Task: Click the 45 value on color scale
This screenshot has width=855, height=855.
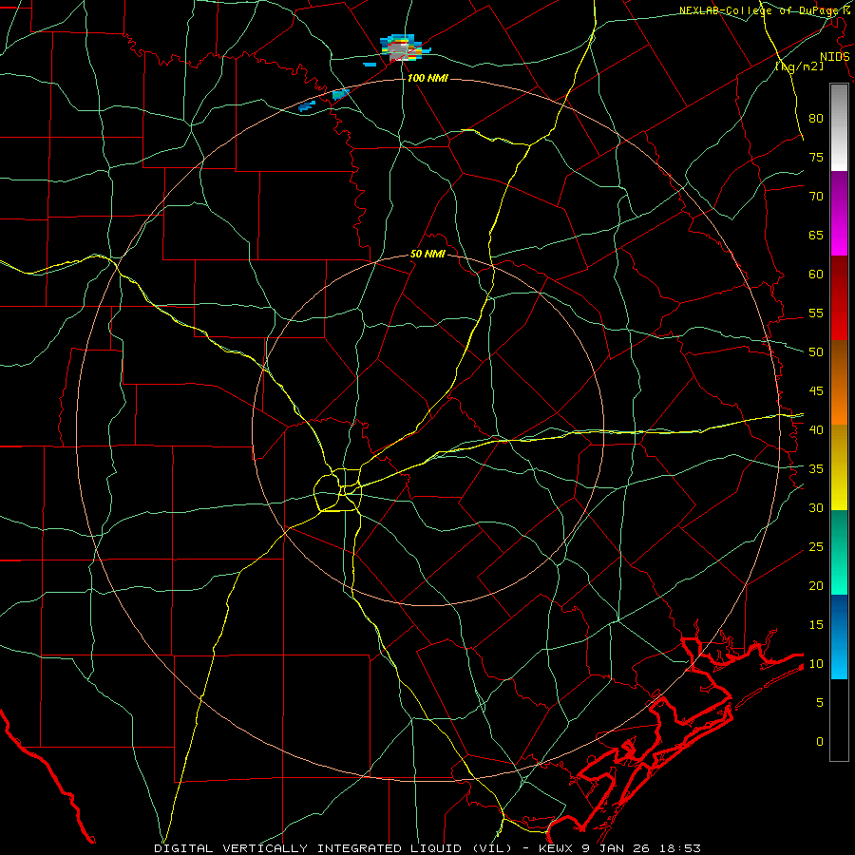Action: point(816,391)
